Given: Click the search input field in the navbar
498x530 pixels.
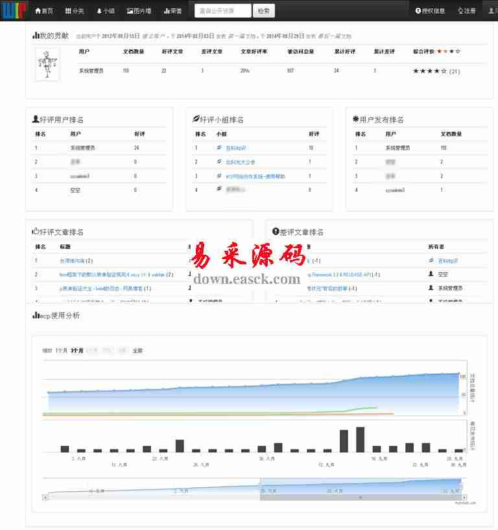Looking at the screenshot, I should pos(222,11).
